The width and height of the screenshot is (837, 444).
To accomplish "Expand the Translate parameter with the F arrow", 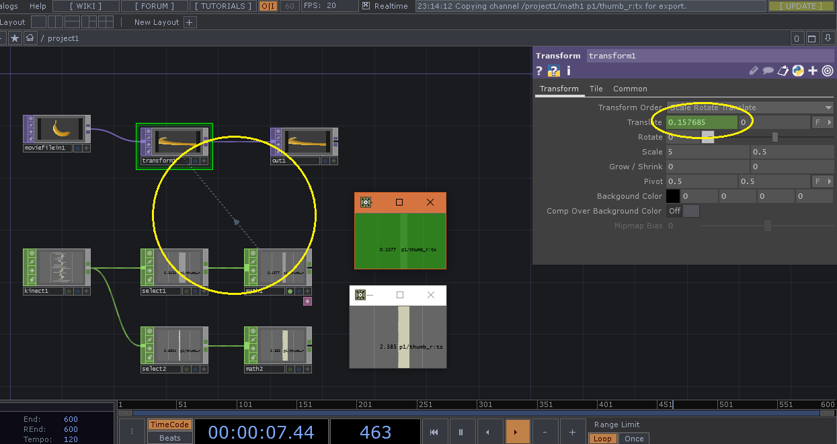I will click(822, 122).
